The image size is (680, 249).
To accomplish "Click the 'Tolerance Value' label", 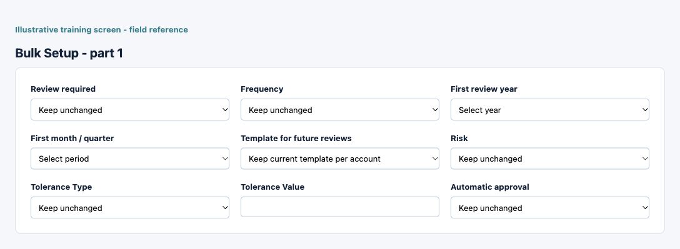I will 272,187.
